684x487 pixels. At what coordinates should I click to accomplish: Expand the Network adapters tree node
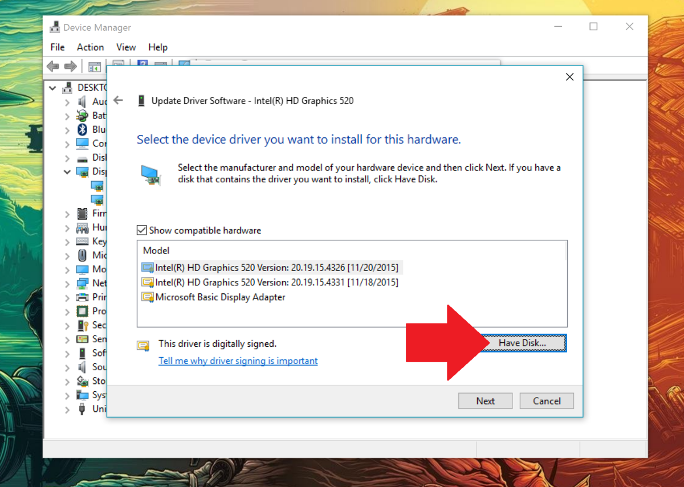click(x=67, y=284)
